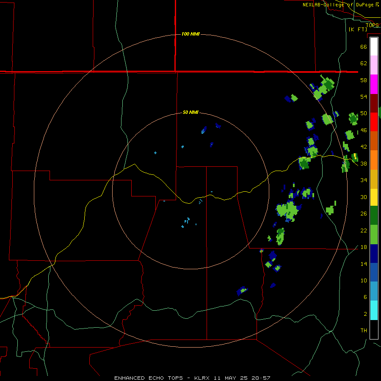Click the magenta 58 kft legend swatch
Image resolution: width=381 pixels, height=381 pixels.
pyautogui.click(x=374, y=84)
